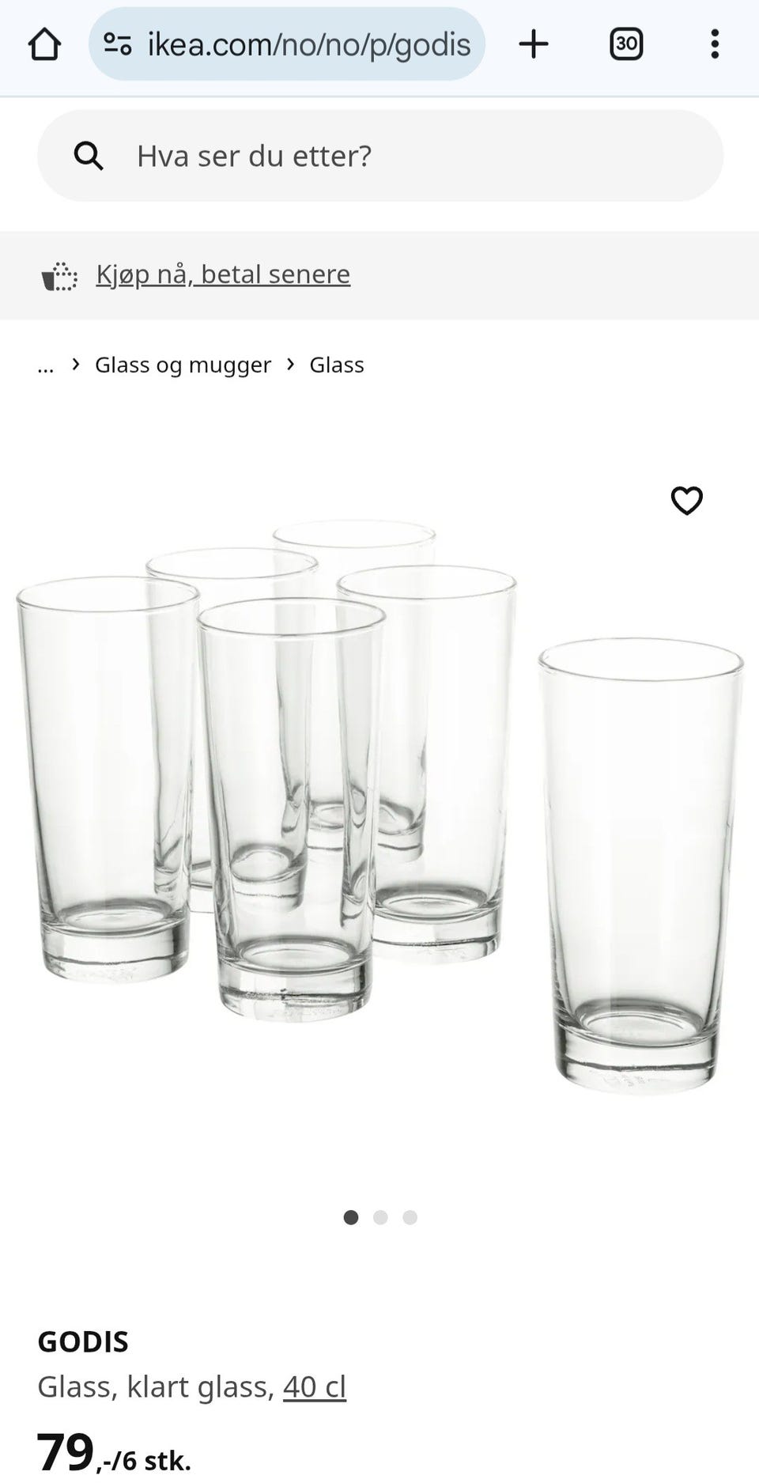Focus the Hva ser du etter search field

tap(380, 156)
